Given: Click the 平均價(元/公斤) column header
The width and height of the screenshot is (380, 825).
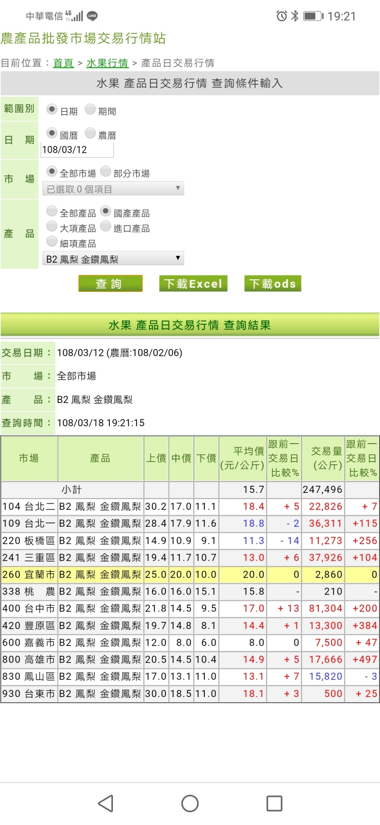Looking at the screenshot, I should click(242, 459).
